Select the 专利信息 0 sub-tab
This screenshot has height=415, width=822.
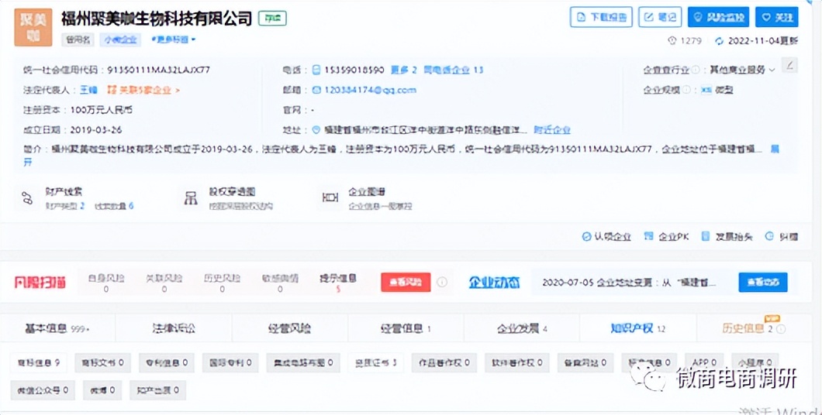[x=167, y=362]
